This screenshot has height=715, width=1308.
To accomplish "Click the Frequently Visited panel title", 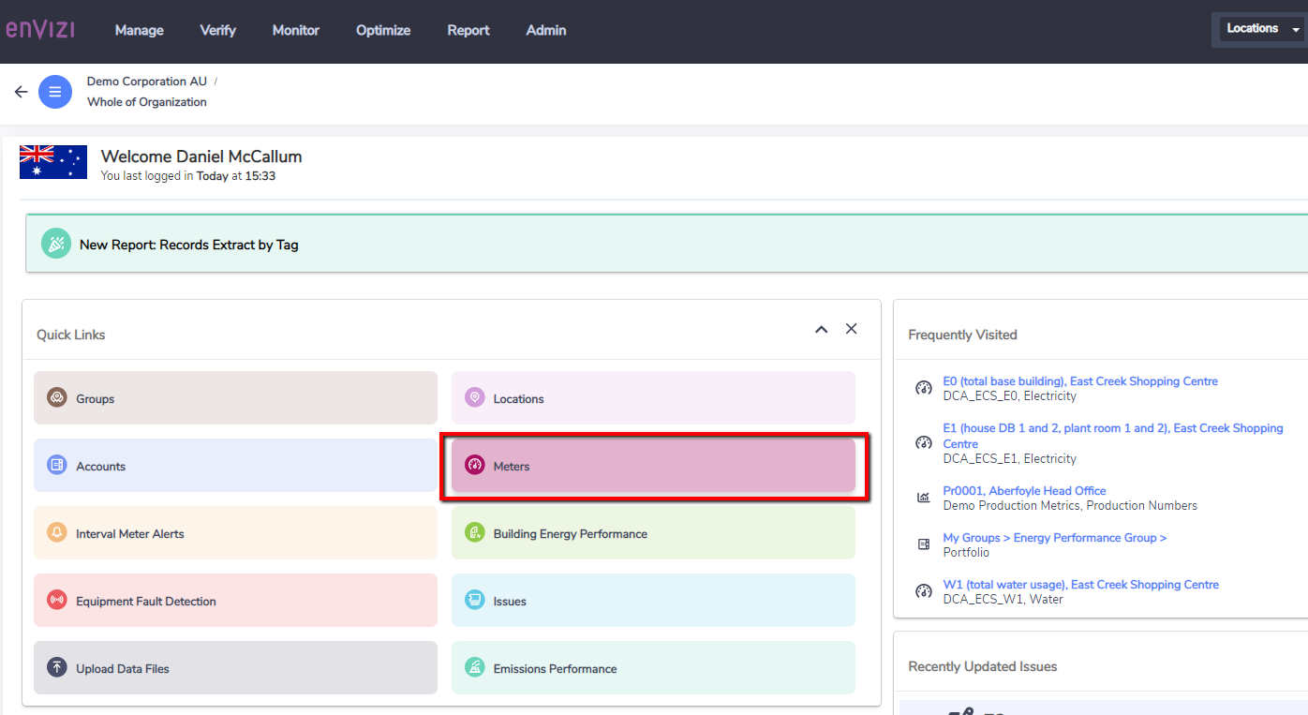I will point(962,335).
